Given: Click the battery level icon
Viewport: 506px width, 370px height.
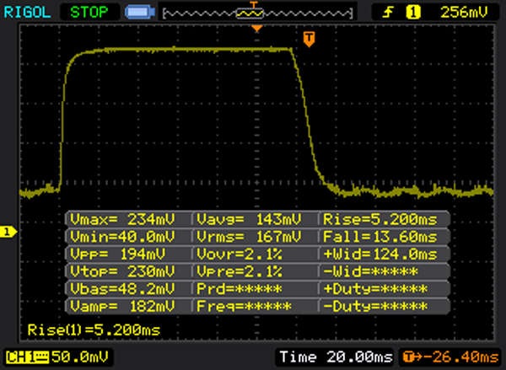Looking at the screenshot, I should click(x=140, y=13).
